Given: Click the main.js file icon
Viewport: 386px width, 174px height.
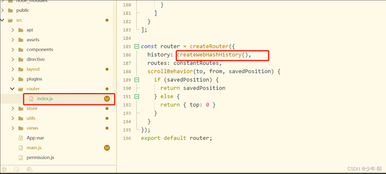Looking at the screenshot, I should tap(21, 147).
